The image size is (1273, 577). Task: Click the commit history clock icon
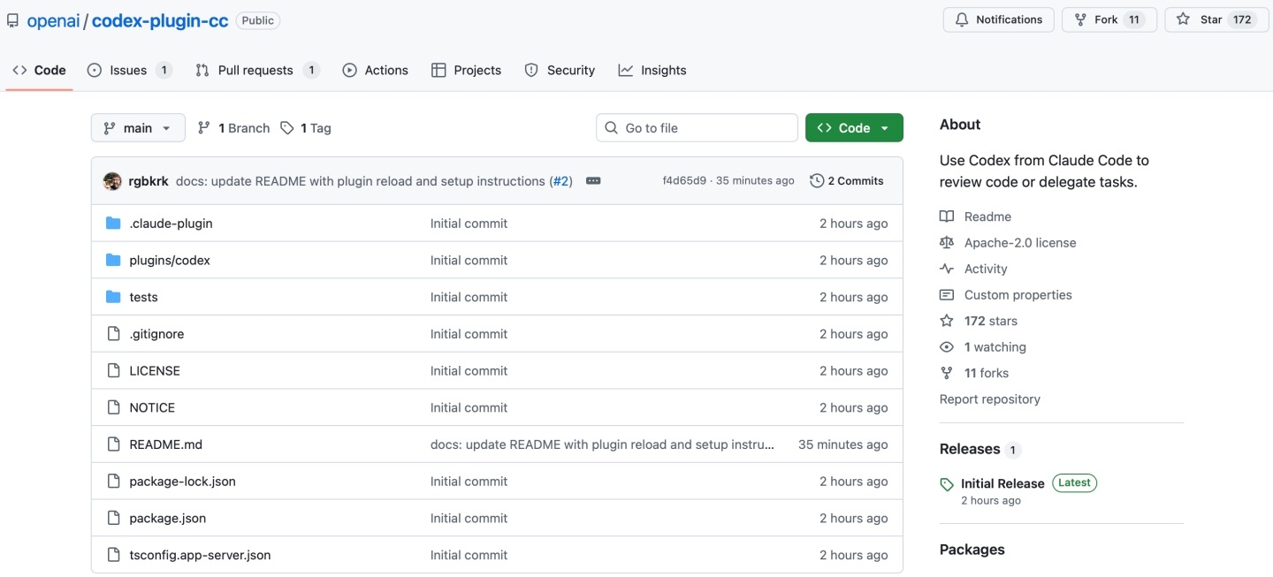[817, 181]
